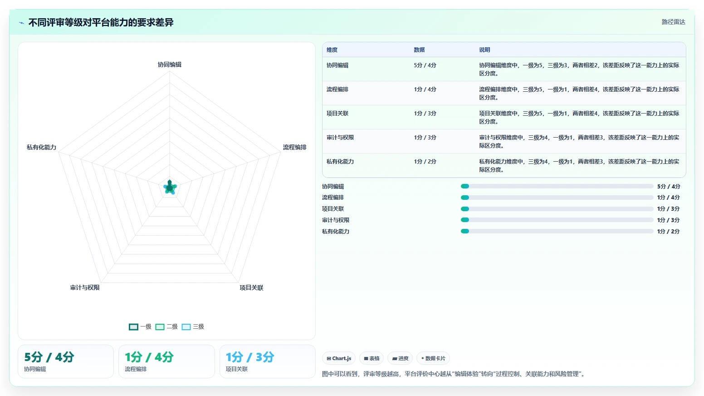Open the 5分 / 4分 协同编辑 data card

[x=66, y=361]
